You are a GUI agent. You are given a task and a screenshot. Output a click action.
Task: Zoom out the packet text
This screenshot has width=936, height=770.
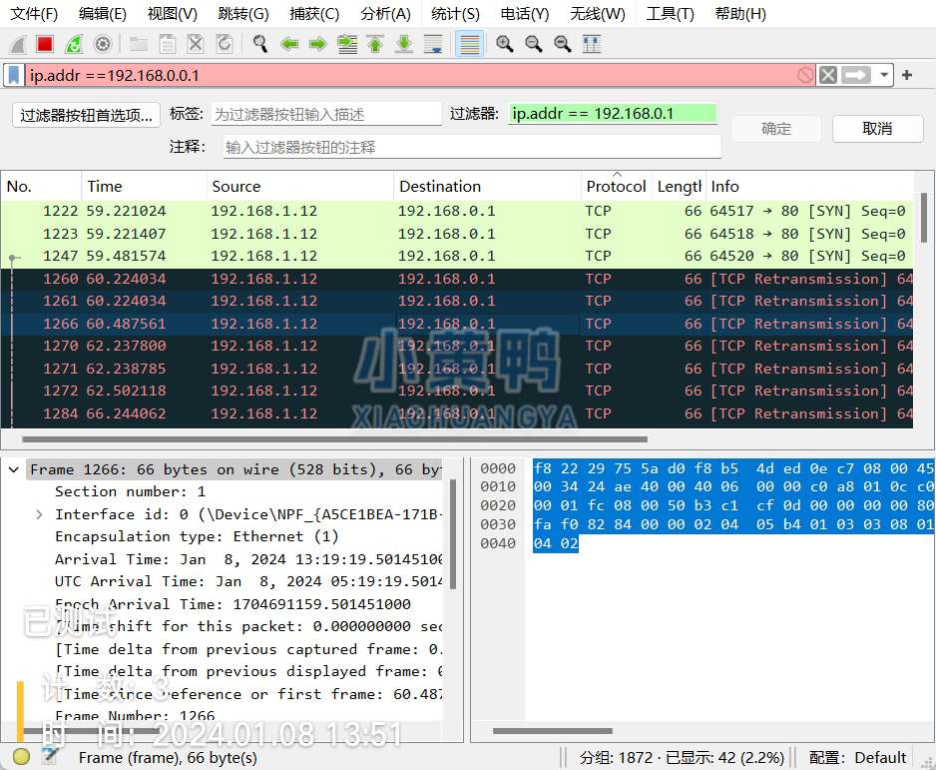pos(534,44)
